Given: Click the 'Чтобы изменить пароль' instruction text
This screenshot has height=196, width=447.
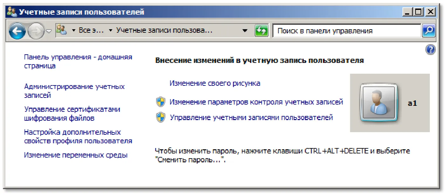Looking at the screenshot, I should tap(282, 155).
